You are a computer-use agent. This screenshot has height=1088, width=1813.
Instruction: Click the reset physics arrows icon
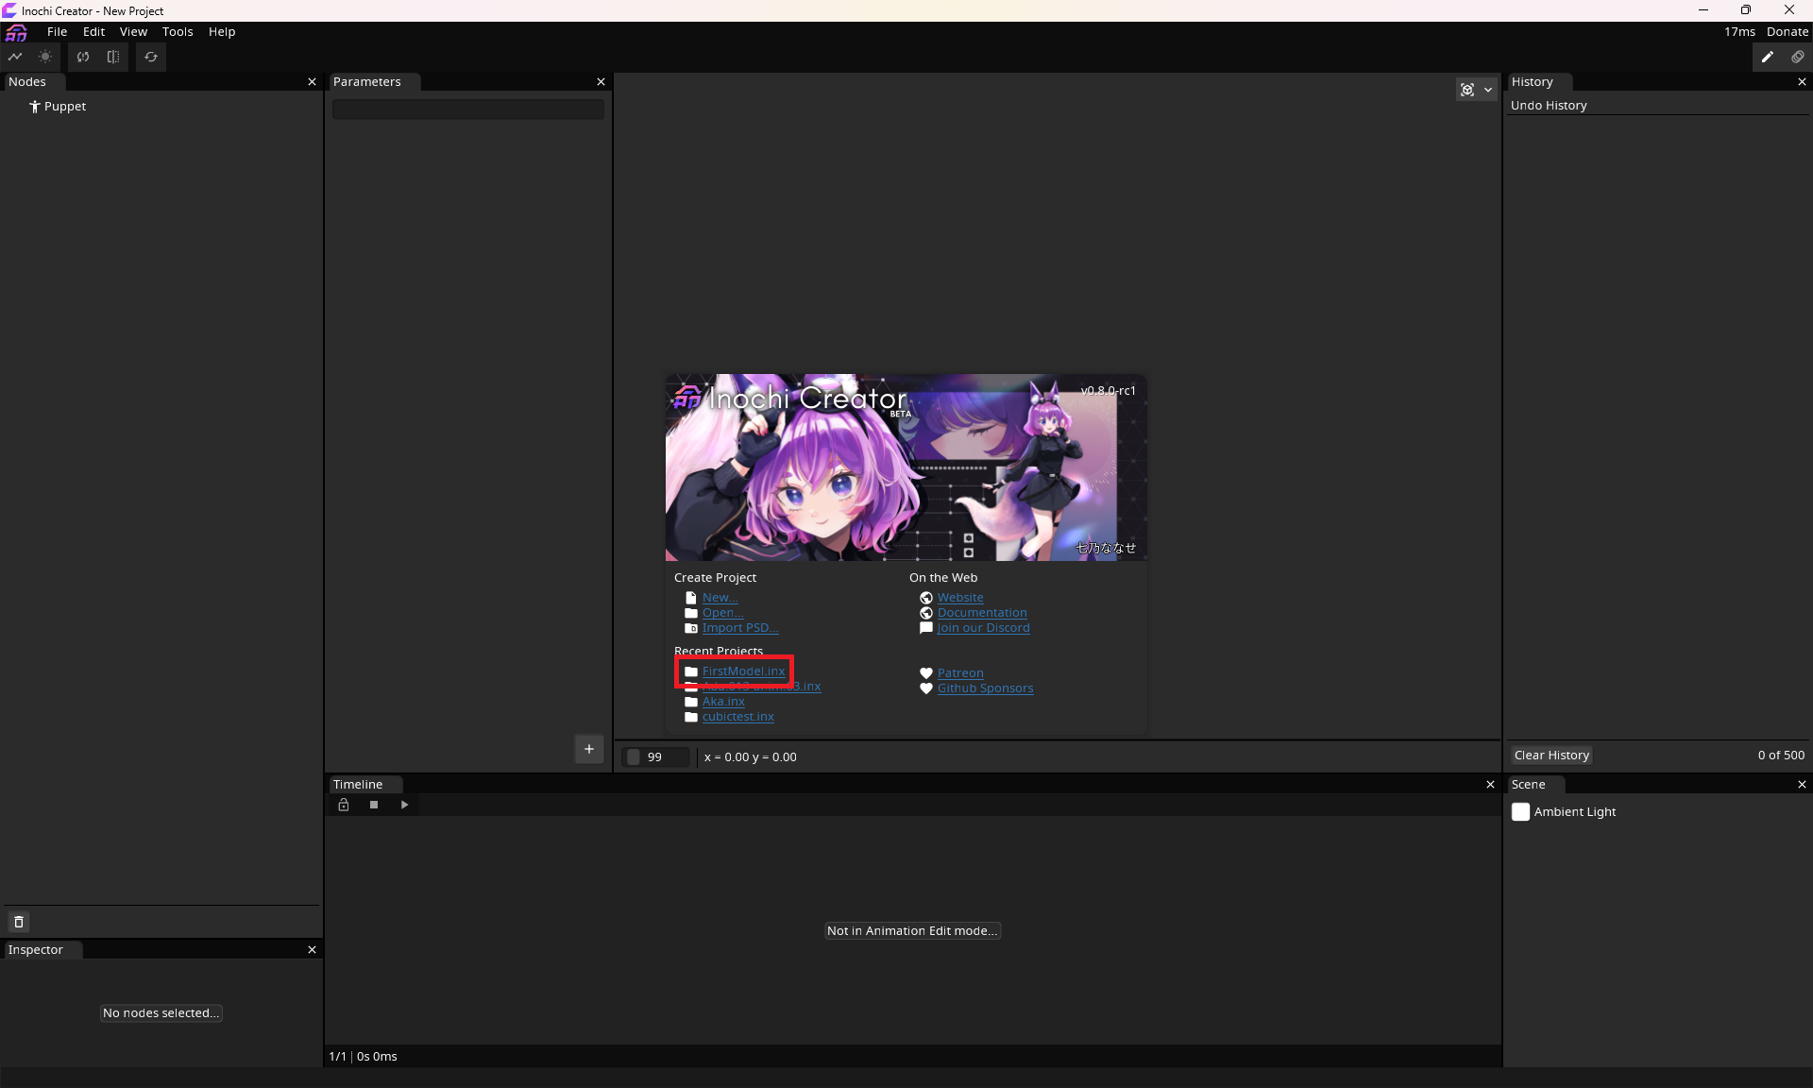83,57
